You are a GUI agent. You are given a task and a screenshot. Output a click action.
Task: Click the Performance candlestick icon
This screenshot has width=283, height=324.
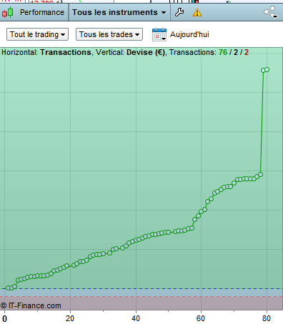(x=8, y=12)
